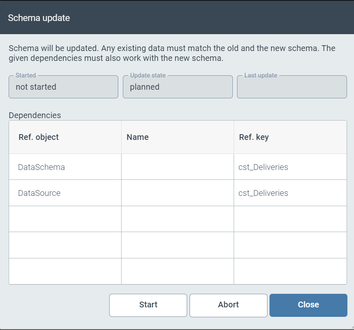This screenshot has height=330, width=354.
Task: Close the Schema update dialog
Action: [x=308, y=304]
